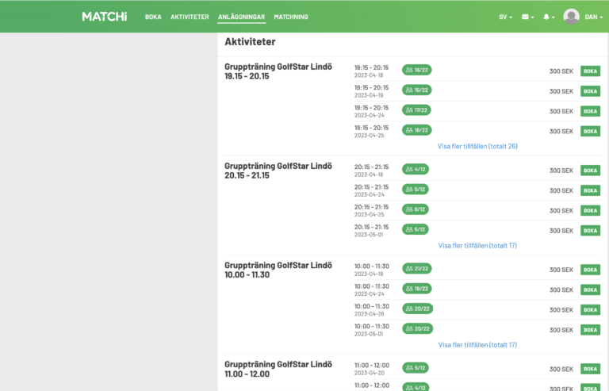Book the 19:15 session on 2023-04-19
The height and width of the screenshot is (391, 609).
coord(590,91)
